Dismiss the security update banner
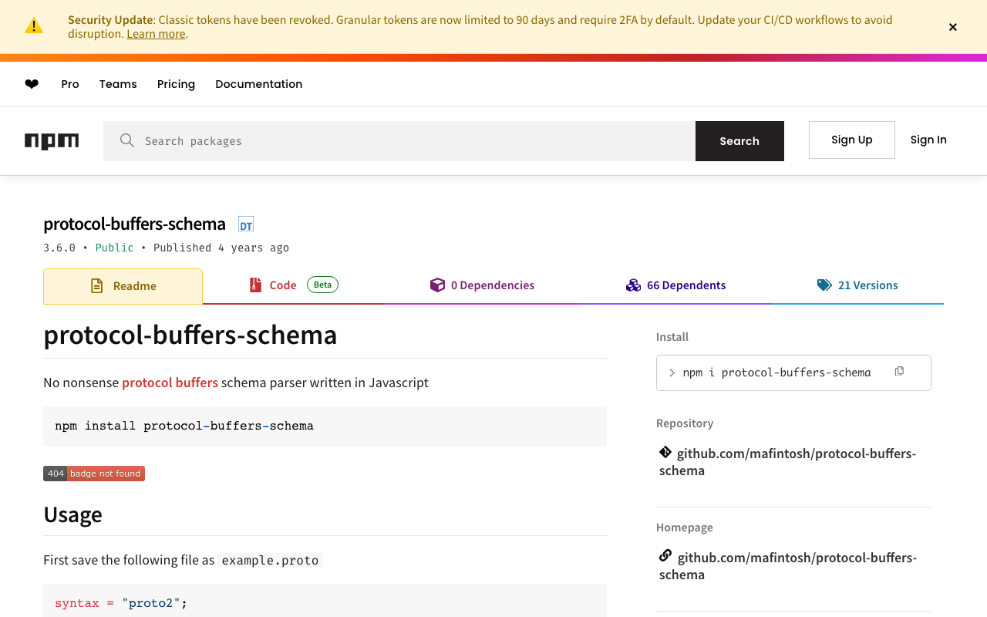Viewport: 987px width, 617px height. point(953,27)
